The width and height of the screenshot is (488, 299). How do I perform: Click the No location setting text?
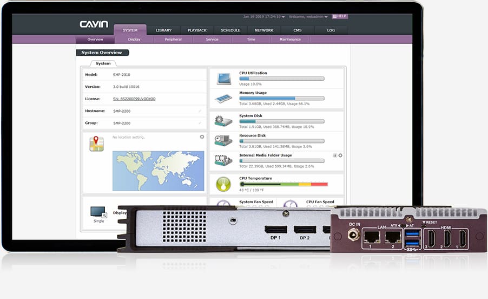coord(129,137)
